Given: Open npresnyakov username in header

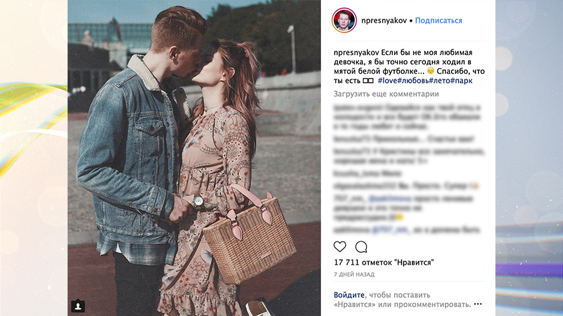Looking at the screenshot, I should click(x=384, y=21).
